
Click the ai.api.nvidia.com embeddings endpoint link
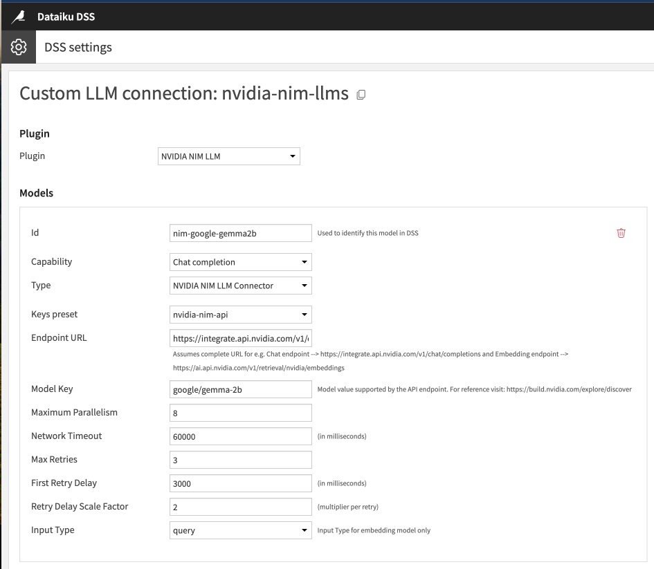click(215, 368)
